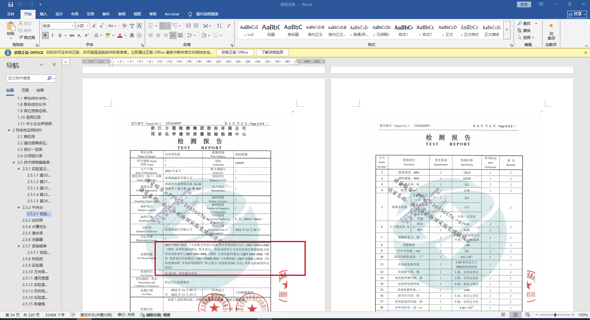Click the 登录 sign-in button
Screen dimensions: 590x320
click(x=524, y=4)
